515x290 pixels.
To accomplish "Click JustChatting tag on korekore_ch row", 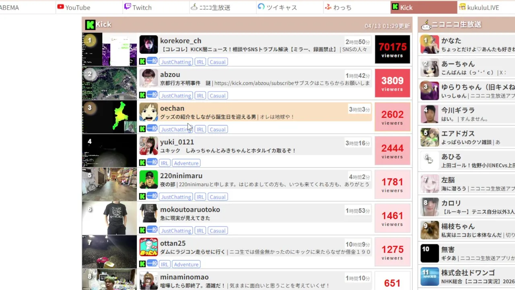I will tap(176, 62).
